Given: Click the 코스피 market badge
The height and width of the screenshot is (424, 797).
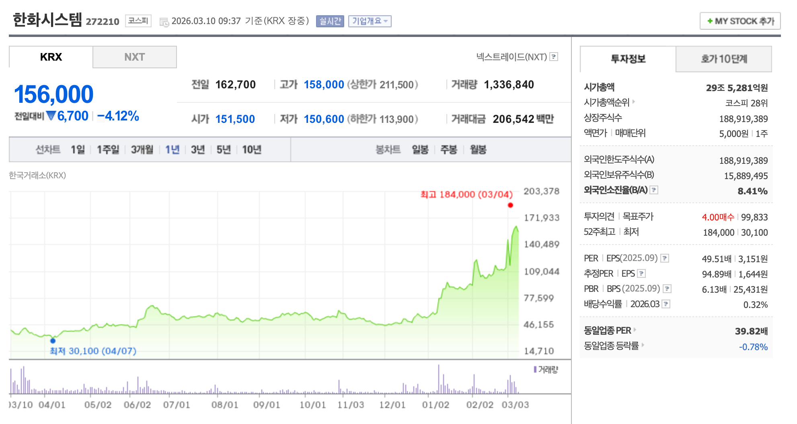Looking at the screenshot, I should coord(138,20).
